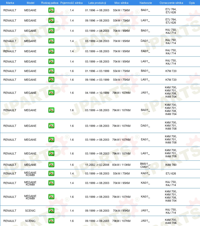Click the fuel icon in the 1.6 79kW BA0/1_ row

51,110
